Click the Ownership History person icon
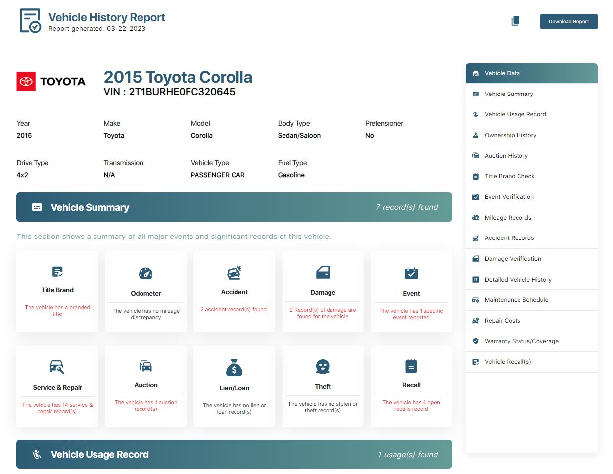The height and width of the screenshot is (474, 613). [x=476, y=135]
